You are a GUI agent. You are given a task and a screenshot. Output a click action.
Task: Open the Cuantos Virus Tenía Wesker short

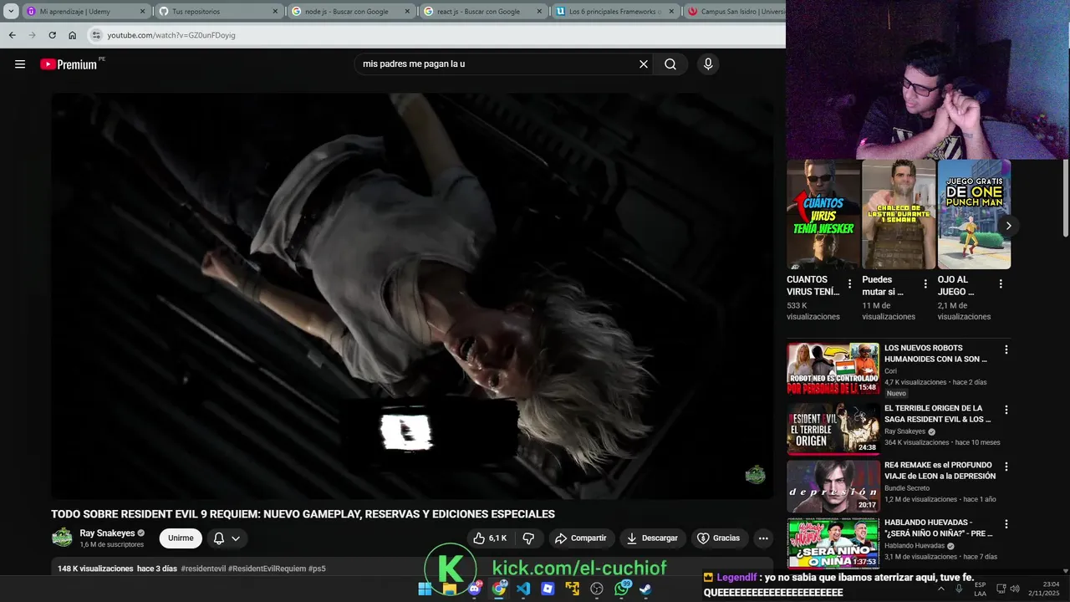point(823,214)
